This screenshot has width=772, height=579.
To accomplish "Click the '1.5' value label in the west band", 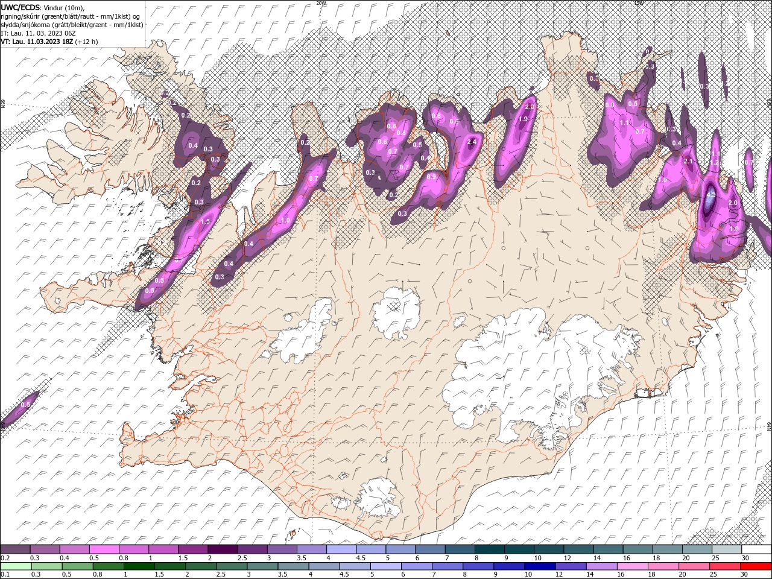I will (x=205, y=221).
